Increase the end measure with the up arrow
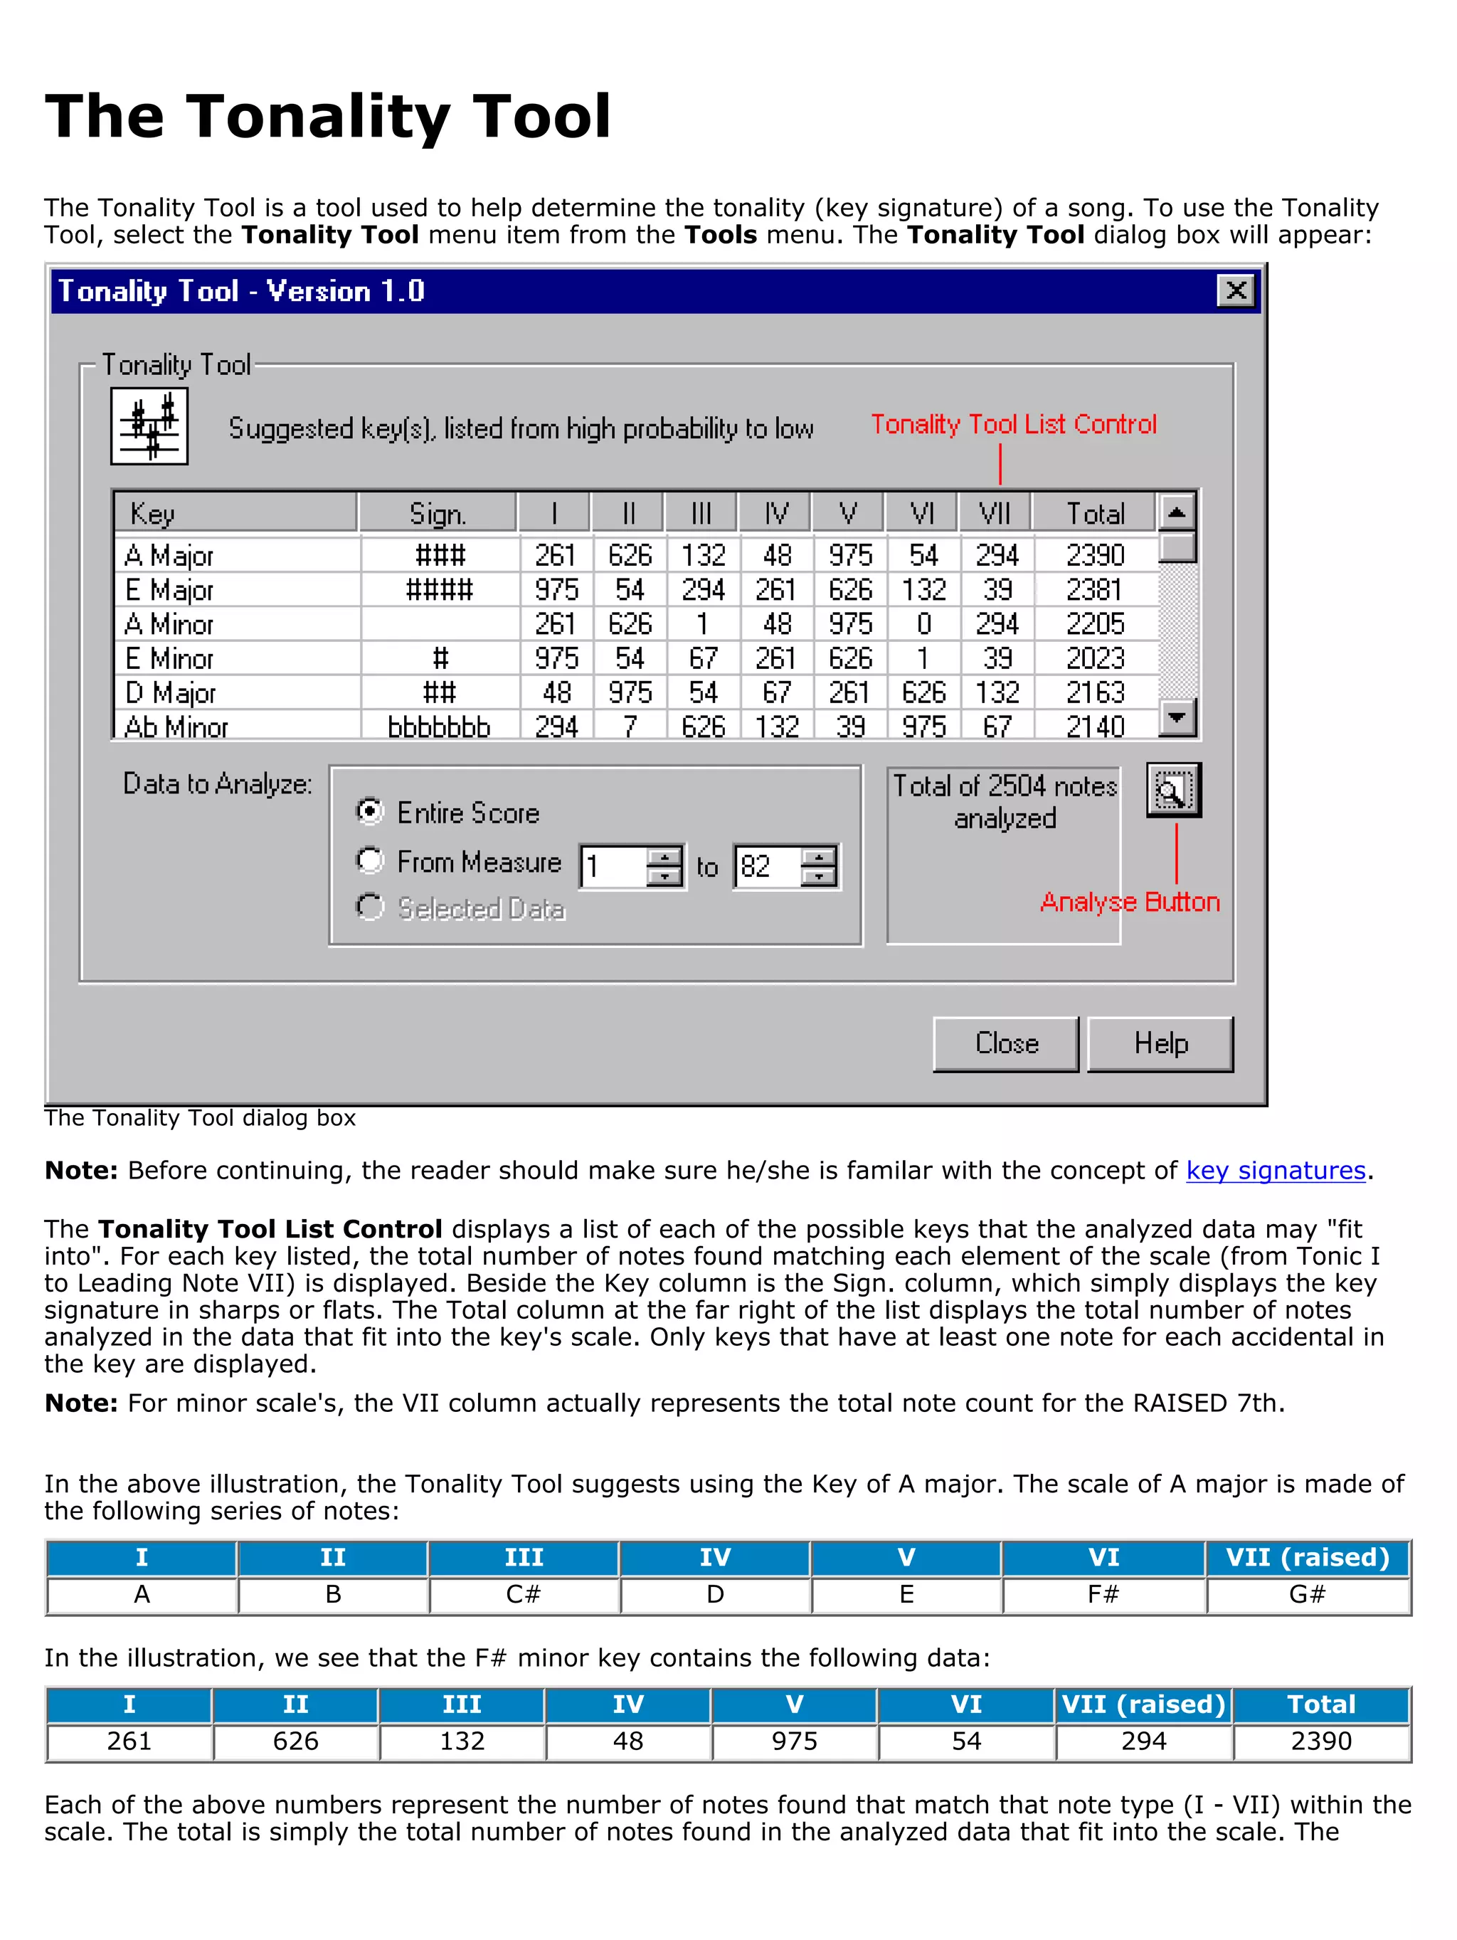The height and width of the screenshot is (1940, 1457). point(819,857)
